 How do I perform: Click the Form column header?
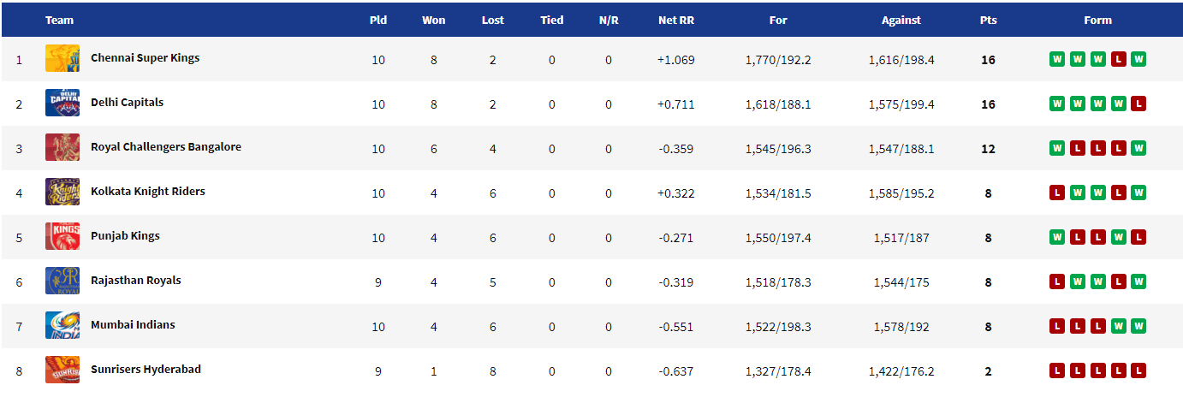[1097, 21]
